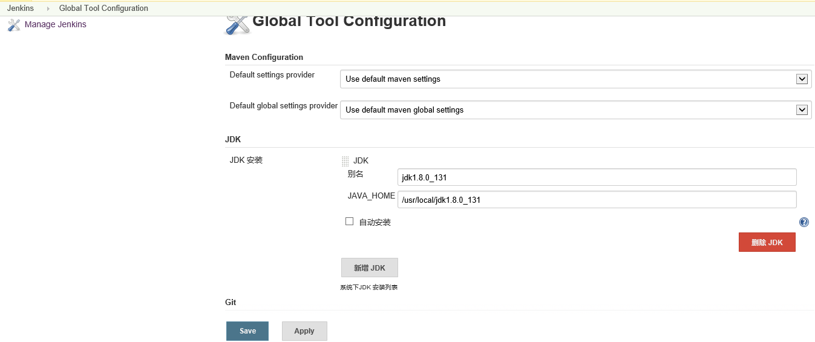
Task: Click the Manage Jenkins wrench icon
Action: tap(14, 25)
